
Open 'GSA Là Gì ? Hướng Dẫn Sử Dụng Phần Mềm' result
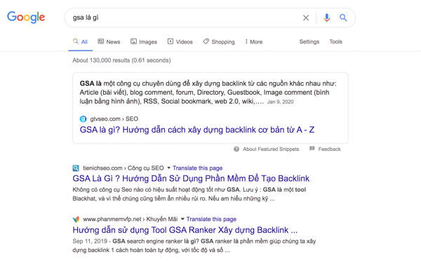tap(191, 179)
